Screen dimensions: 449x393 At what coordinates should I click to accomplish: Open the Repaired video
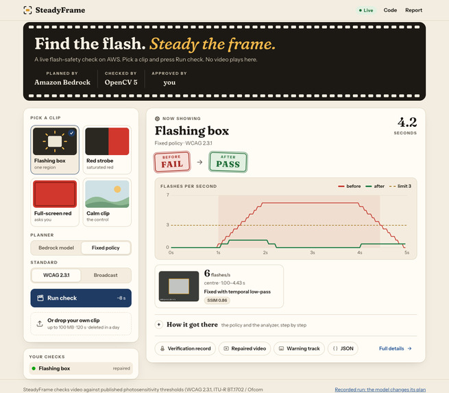point(245,348)
